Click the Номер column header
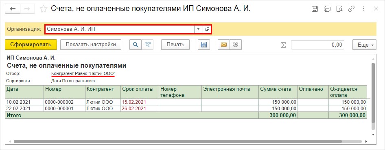 click(x=65, y=92)
